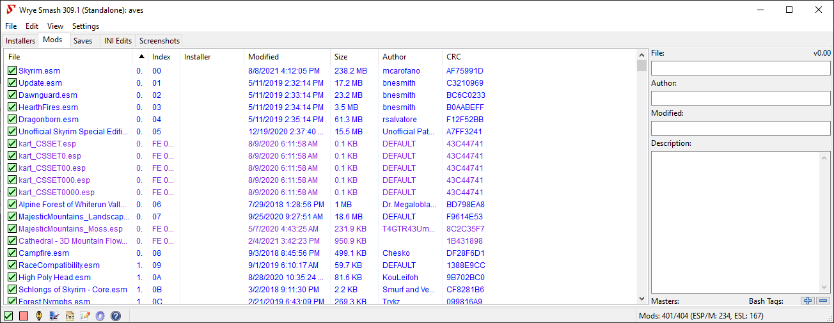Screen dimensions: 834x323
Task: Launch Skyrim via the game logo icon
Action: (x=39, y=316)
